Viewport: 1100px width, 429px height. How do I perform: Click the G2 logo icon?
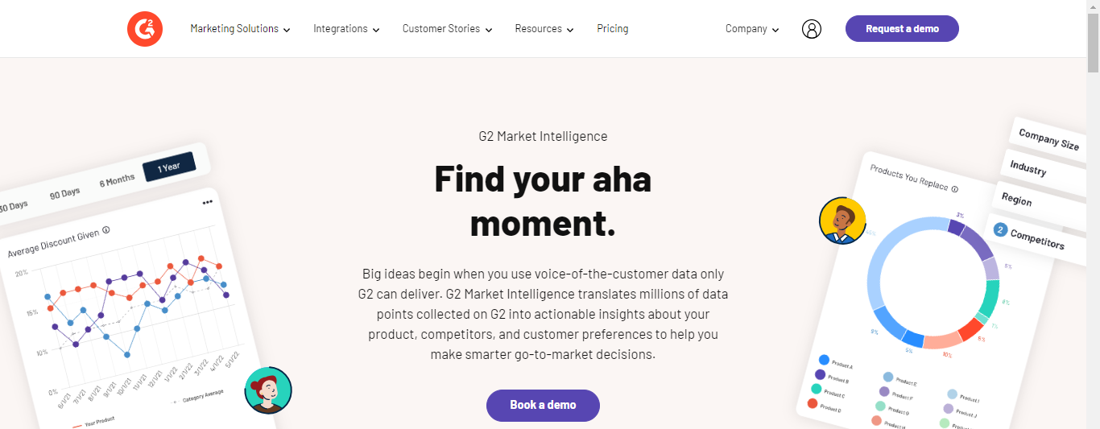(x=145, y=29)
